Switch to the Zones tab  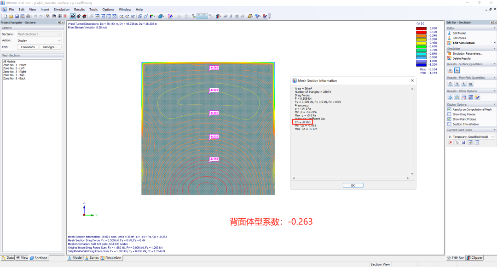pyautogui.click(x=92, y=258)
